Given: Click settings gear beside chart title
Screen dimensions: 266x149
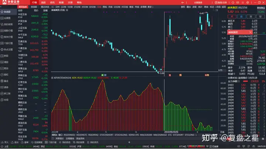Looking at the screenshot, I should click(67, 10).
